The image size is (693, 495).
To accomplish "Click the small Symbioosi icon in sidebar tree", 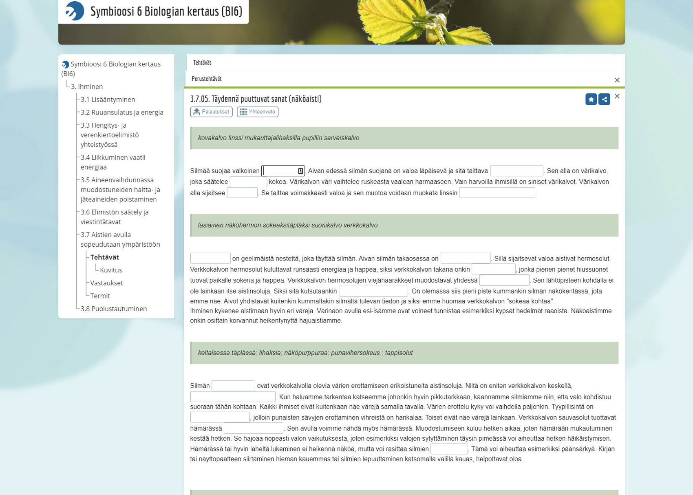I will 65,64.
